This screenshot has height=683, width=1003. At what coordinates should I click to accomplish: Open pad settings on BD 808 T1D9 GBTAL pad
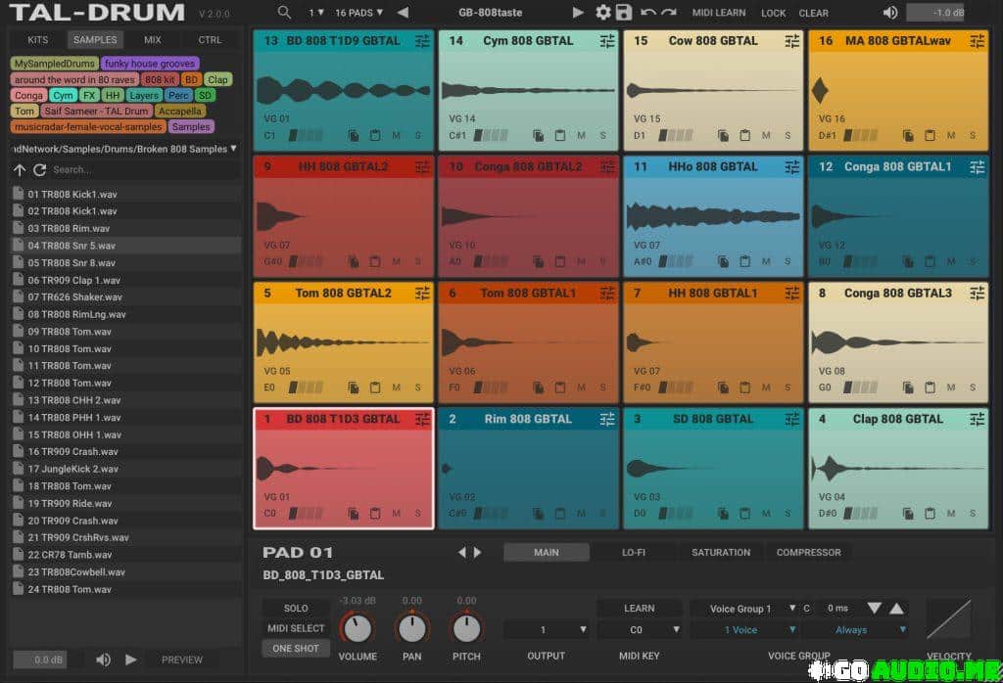pos(422,41)
